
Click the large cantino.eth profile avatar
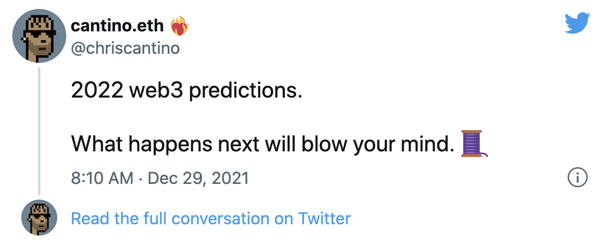(x=39, y=38)
